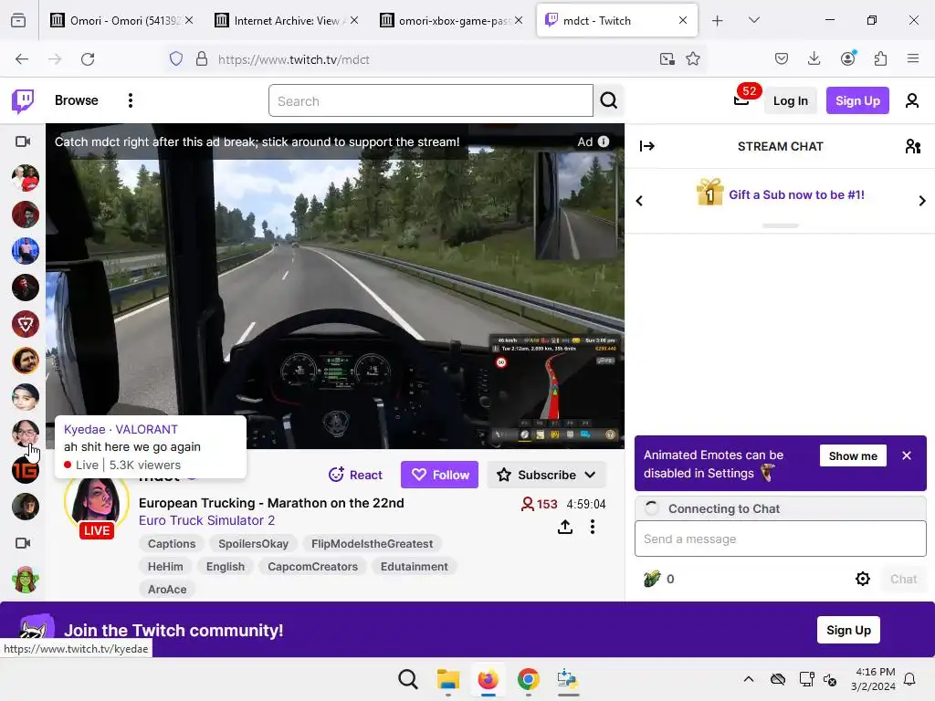Image resolution: width=935 pixels, height=701 pixels.
Task: Go back to previous page
Action: tap(22, 59)
